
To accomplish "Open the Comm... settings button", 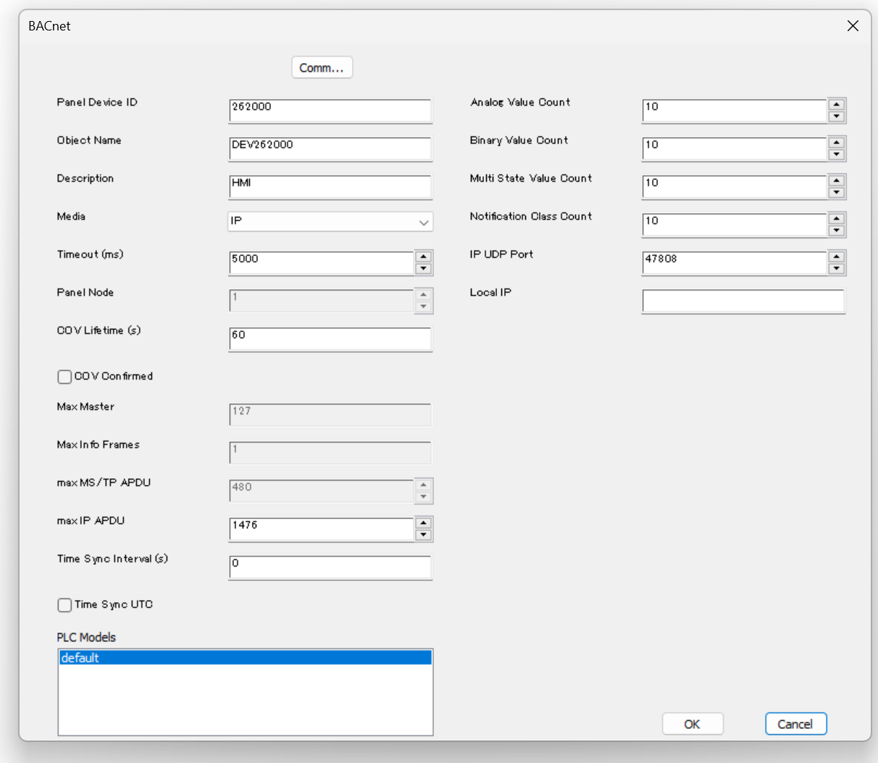I will tap(322, 67).
